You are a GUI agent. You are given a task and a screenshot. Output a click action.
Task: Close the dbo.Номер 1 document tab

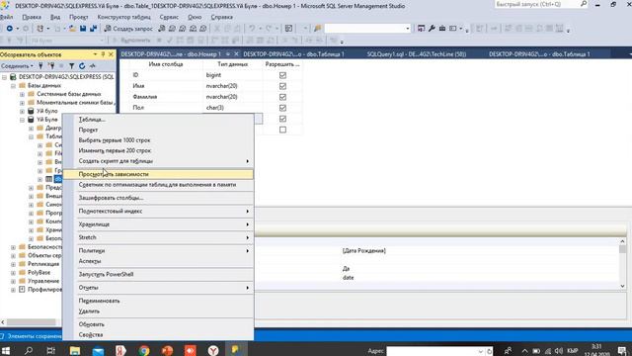point(236,54)
